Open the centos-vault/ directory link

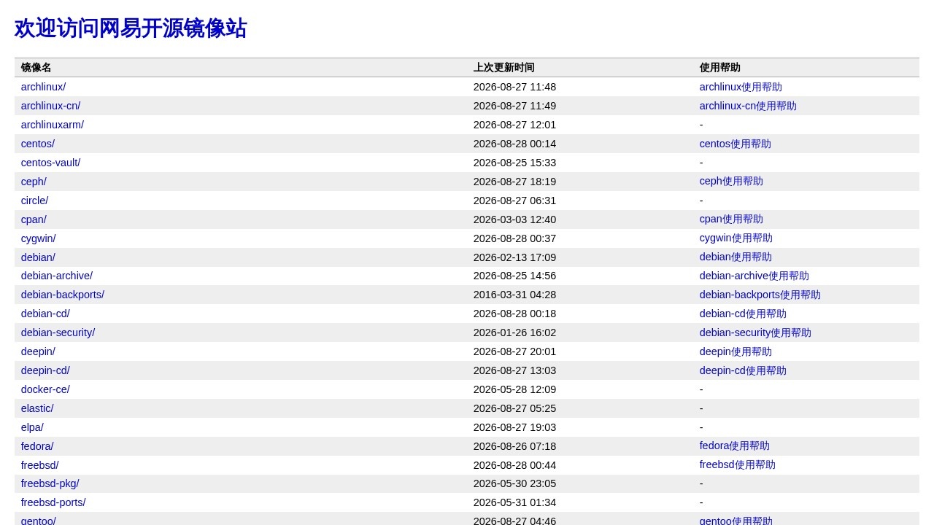[x=50, y=163]
